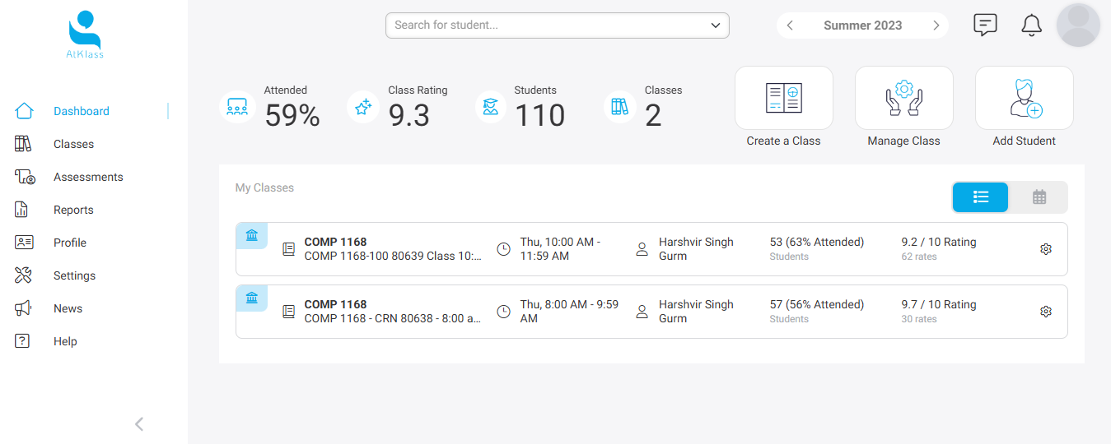Image resolution: width=1111 pixels, height=444 pixels.
Task: Expand the student search dropdown arrow
Action: [715, 25]
